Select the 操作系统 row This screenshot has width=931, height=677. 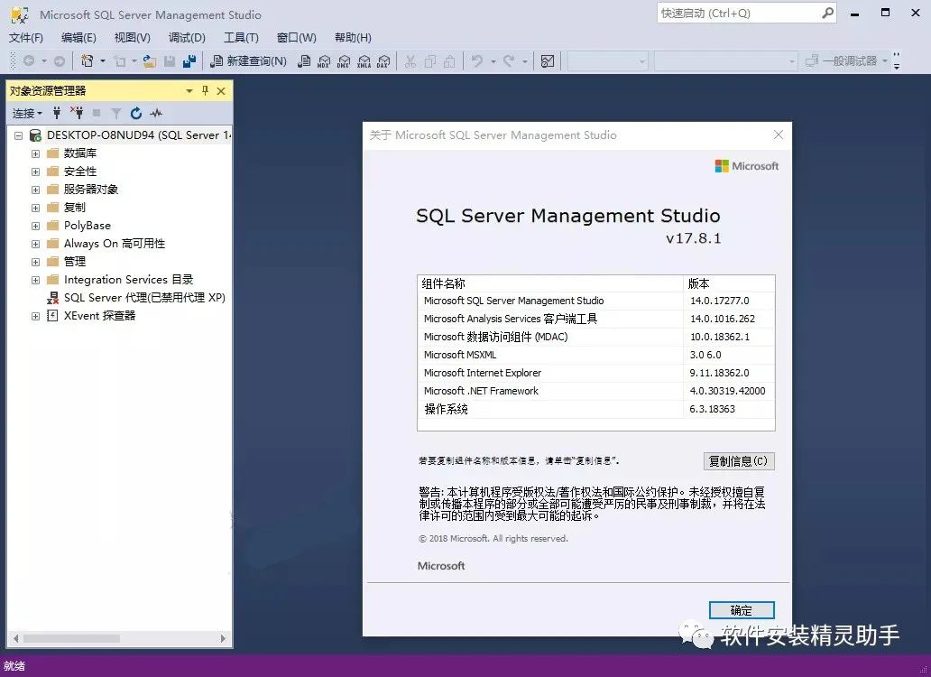[595, 409]
